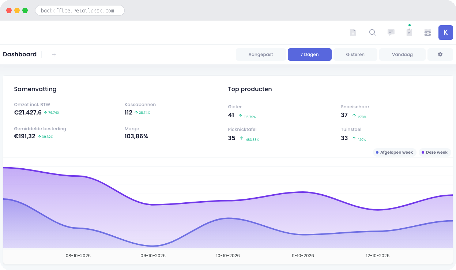Click the 08-10-2026 axis date label

tap(78, 256)
